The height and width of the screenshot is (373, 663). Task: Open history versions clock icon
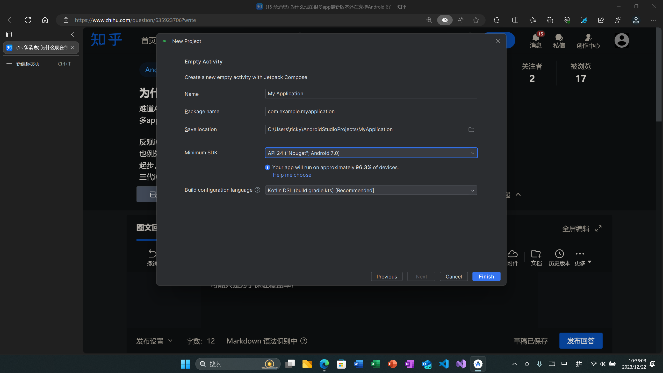click(559, 254)
